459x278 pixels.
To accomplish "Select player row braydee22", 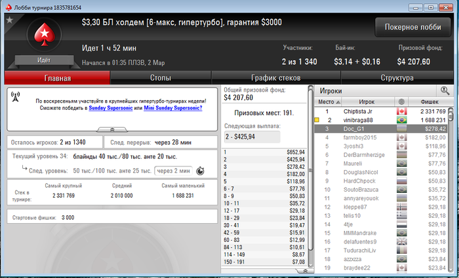I will 381,268.
